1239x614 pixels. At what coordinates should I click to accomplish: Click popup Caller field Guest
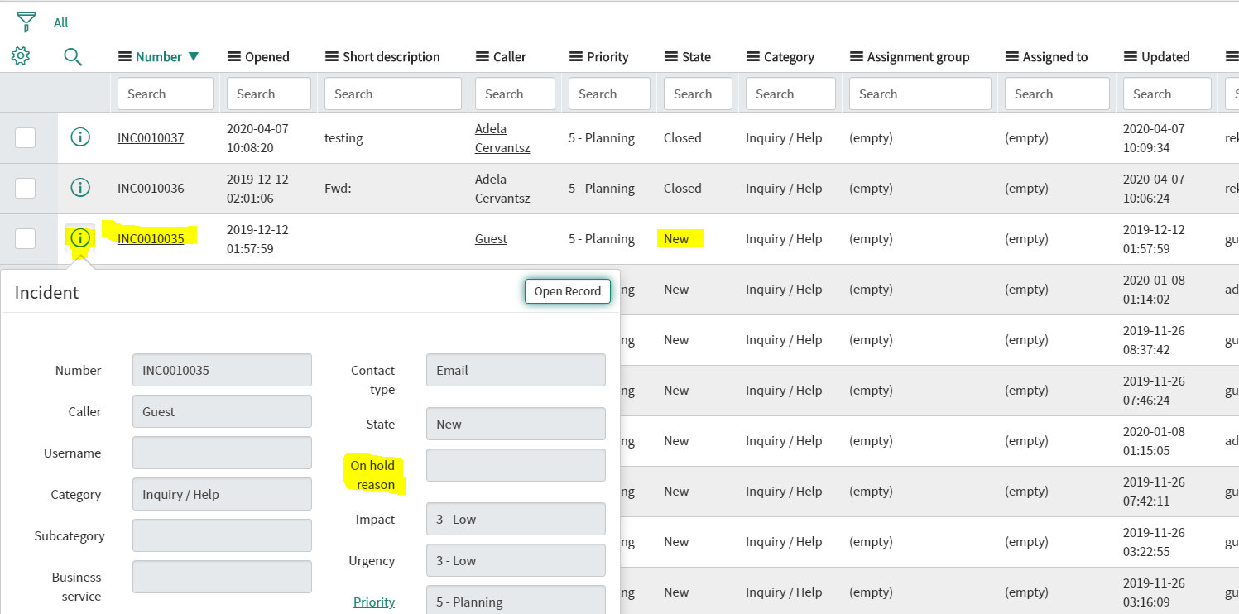click(222, 411)
